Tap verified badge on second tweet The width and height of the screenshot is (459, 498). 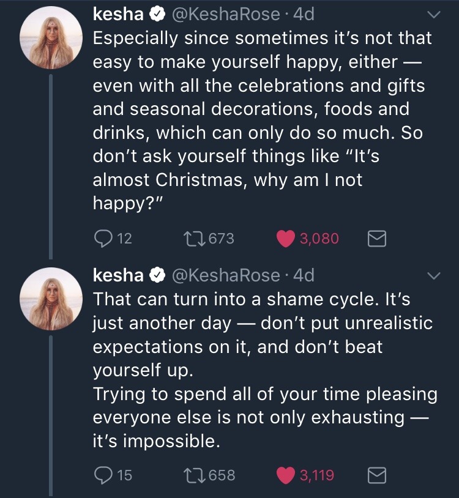[157, 277]
